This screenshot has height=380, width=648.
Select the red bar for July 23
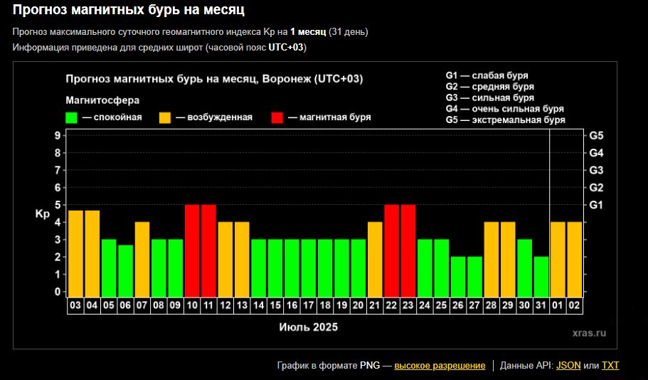click(x=408, y=250)
